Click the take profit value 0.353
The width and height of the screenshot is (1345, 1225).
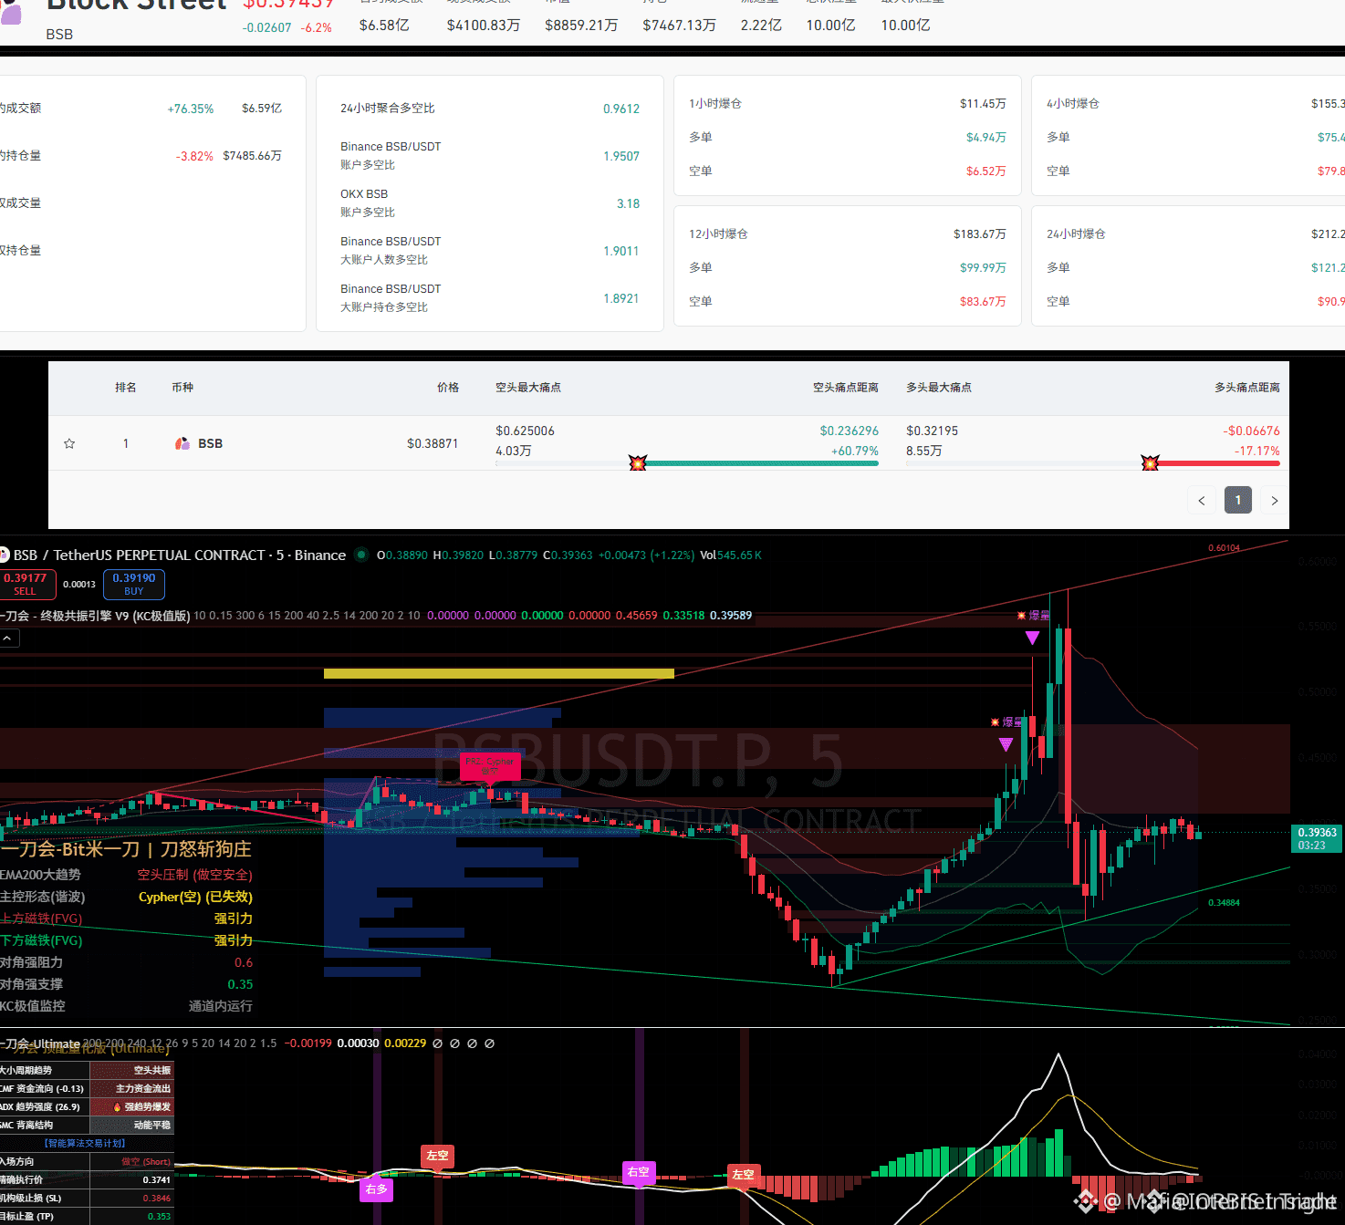[x=159, y=1217]
